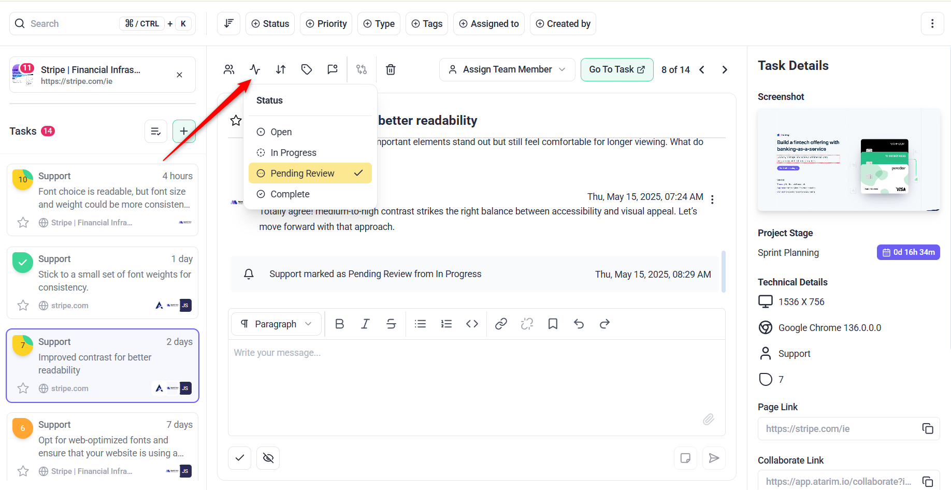This screenshot has width=951, height=490.
Task: Star the 'Improved contrast' task
Action: tap(23, 388)
